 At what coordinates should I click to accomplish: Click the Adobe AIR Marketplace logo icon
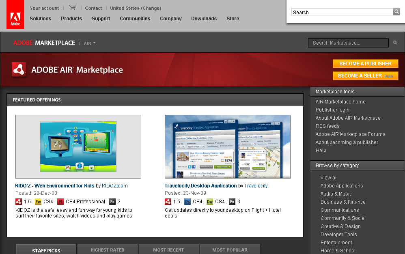click(x=19, y=70)
